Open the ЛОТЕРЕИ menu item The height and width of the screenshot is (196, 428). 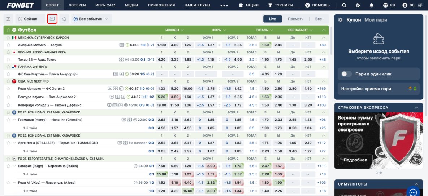pyautogui.click(x=77, y=5)
